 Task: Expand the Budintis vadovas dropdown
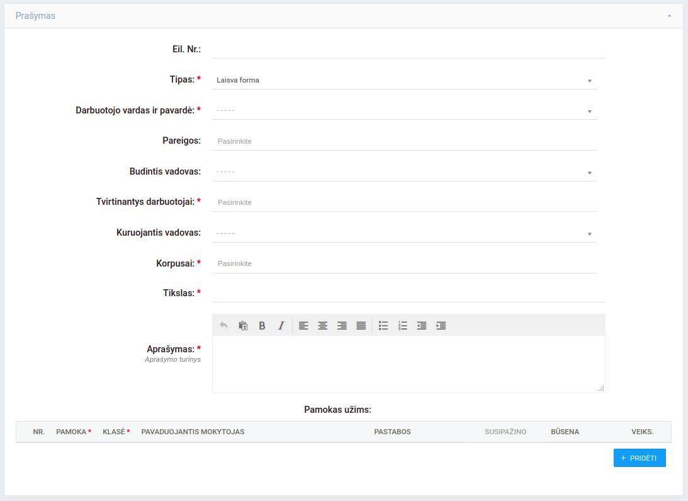point(404,172)
